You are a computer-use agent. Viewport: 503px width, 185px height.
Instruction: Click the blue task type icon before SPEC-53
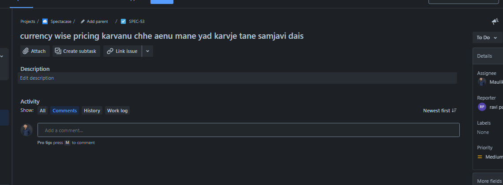point(124,21)
